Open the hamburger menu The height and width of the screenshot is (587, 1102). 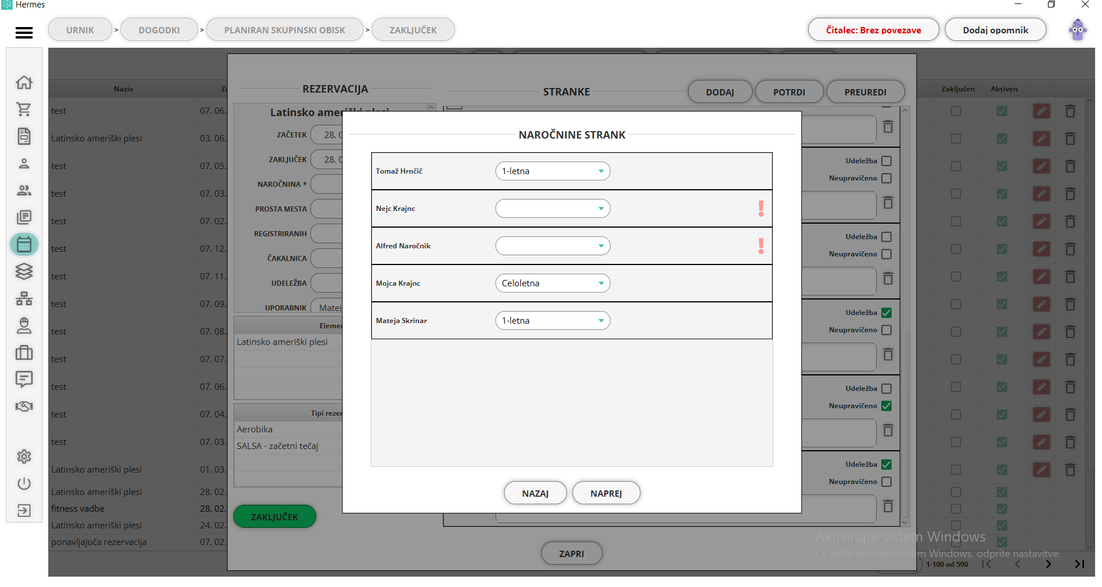[24, 32]
